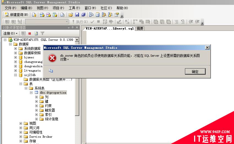The height and width of the screenshot is (144, 234).
Task: Click the Open File folder icon
Action: point(70,15)
